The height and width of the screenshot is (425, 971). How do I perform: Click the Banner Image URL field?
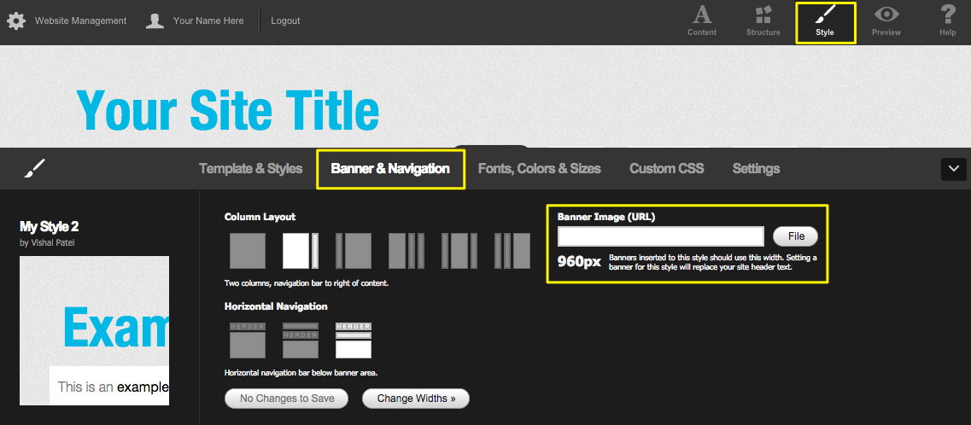(x=660, y=236)
